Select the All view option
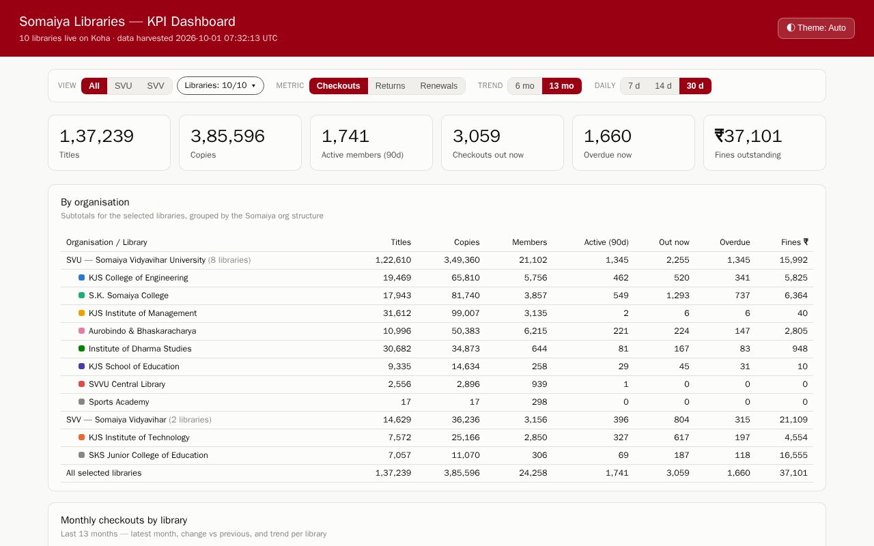Viewport: 874px width, 546px height. click(x=94, y=86)
